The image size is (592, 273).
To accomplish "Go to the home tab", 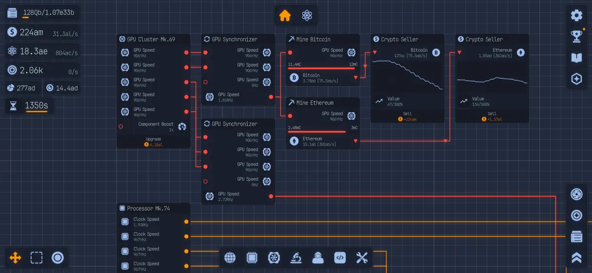I will point(285,16).
